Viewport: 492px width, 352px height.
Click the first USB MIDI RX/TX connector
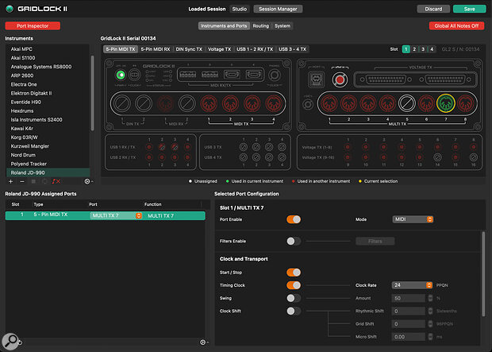[x=187, y=75]
